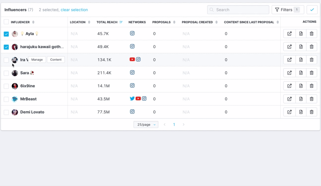Sort by Influencer column
This screenshot has width=321, height=186.
[33, 22]
